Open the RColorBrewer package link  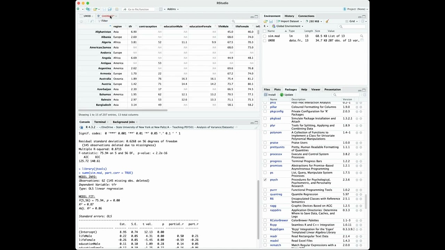click(x=279, y=220)
